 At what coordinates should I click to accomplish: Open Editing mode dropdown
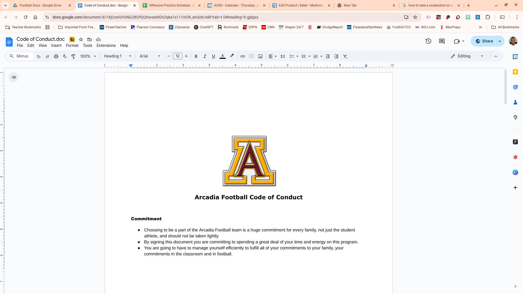[x=467, y=56]
